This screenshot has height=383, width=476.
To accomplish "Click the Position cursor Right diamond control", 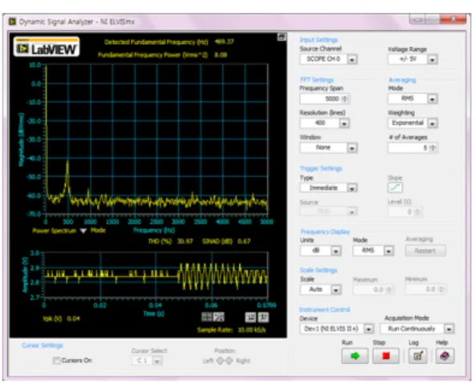I will [230, 361].
